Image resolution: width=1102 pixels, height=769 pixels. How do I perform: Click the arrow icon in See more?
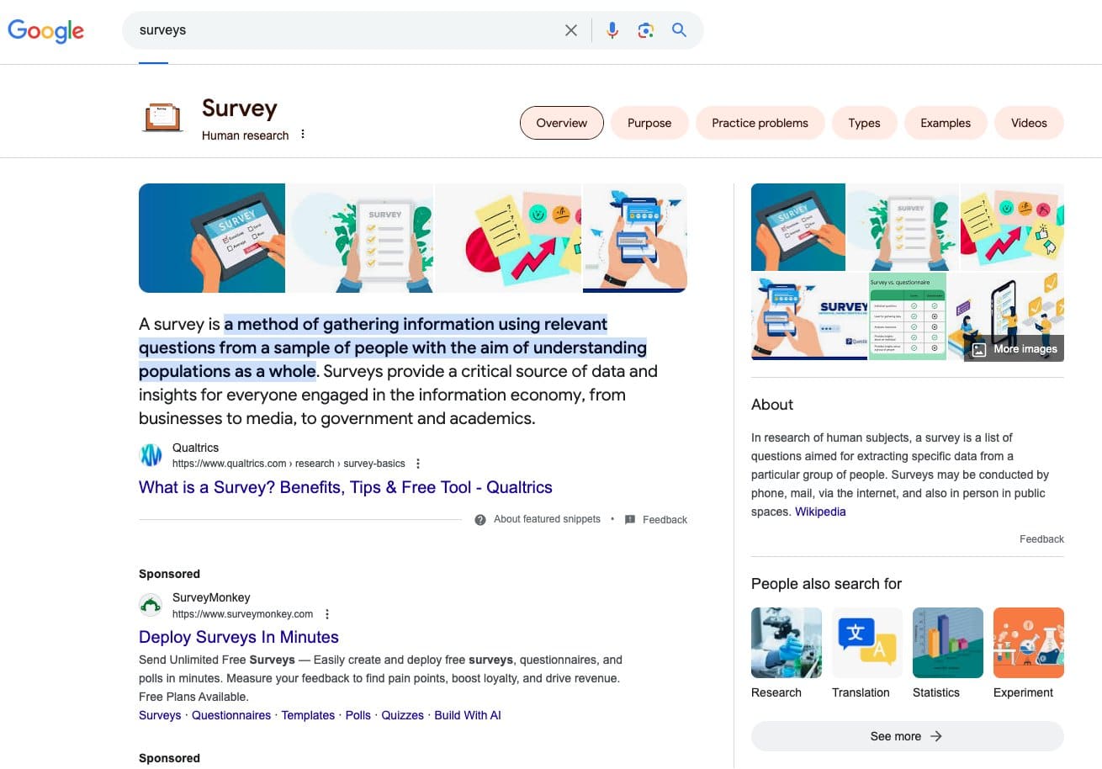[x=936, y=736]
